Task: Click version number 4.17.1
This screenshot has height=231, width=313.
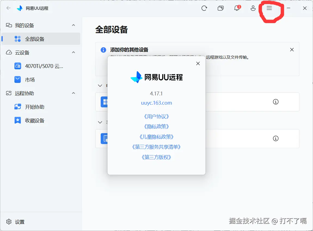Action: 156,93
